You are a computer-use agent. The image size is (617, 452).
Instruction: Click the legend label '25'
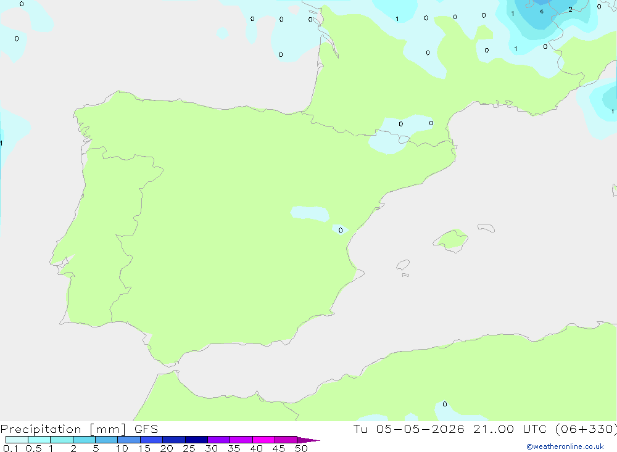pos(189,448)
